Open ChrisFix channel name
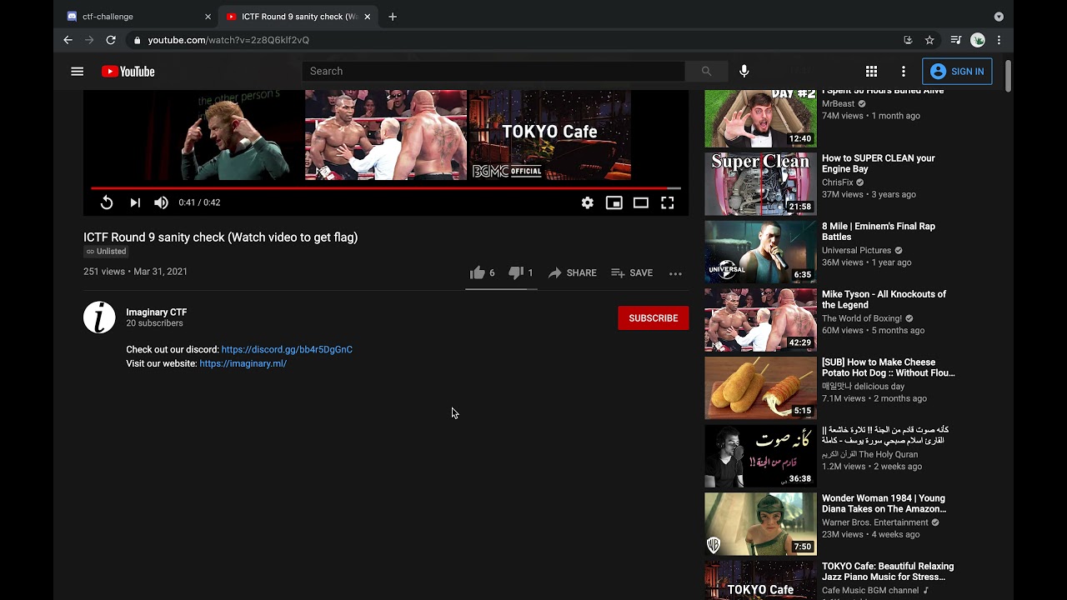The width and height of the screenshot is (1067, 600). coord(838,182)
